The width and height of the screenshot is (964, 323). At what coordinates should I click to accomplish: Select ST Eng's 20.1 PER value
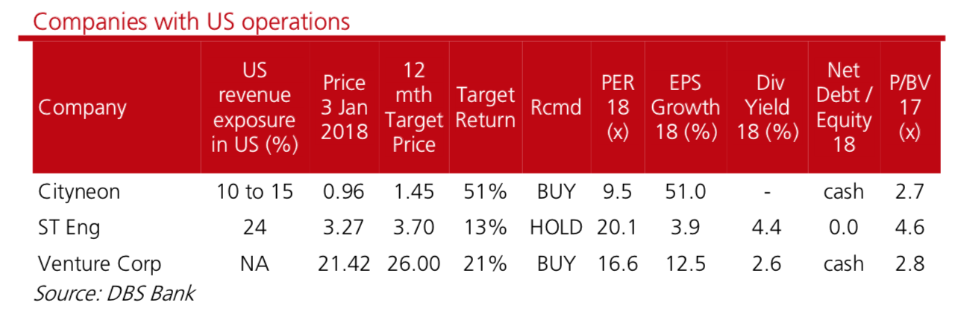pos(617,228)
